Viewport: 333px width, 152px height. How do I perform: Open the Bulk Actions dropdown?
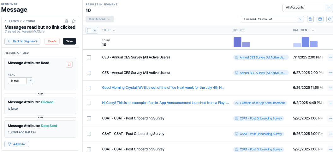100,19
